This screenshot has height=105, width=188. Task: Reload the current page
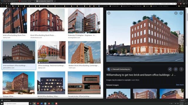point(6,4)
